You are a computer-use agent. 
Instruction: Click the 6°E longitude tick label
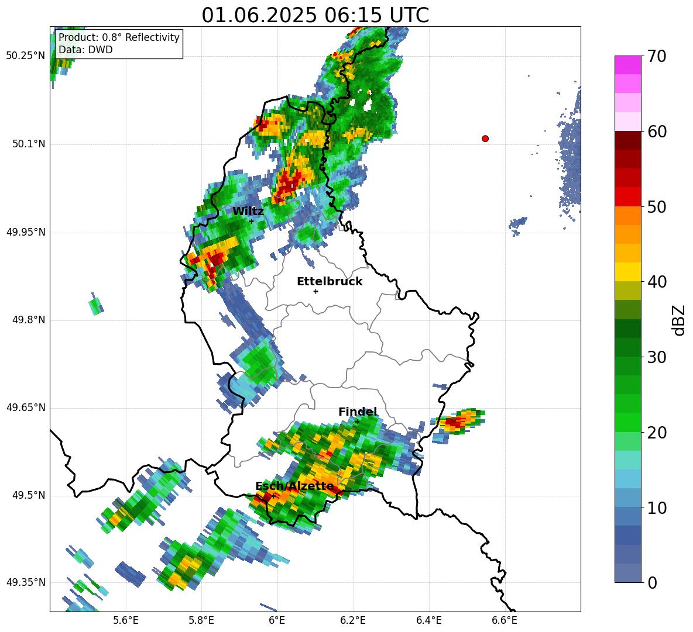coord(277,621)
